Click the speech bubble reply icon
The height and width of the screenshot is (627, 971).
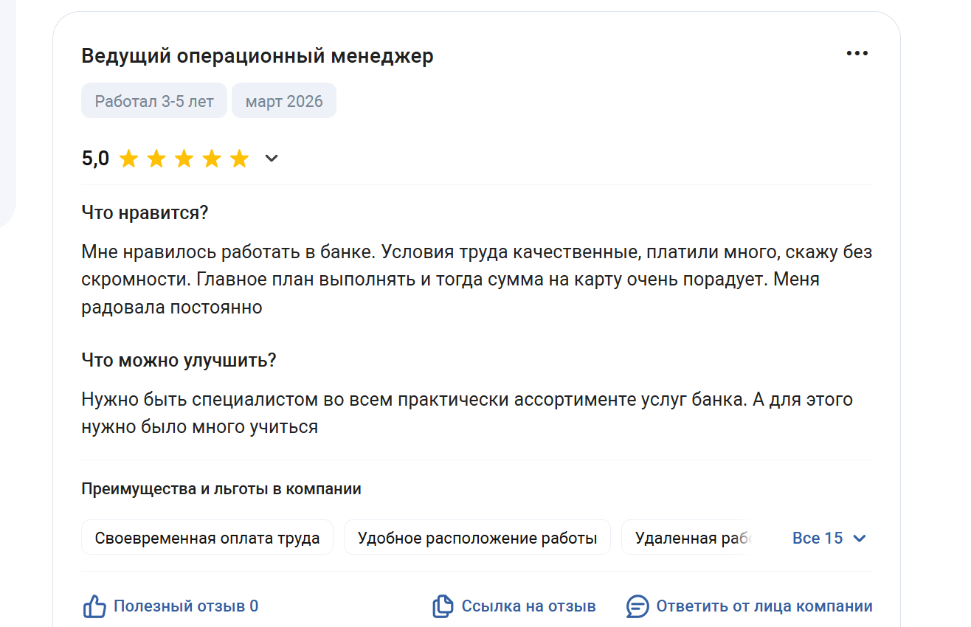pyautogui.click(x=637, y=606)
